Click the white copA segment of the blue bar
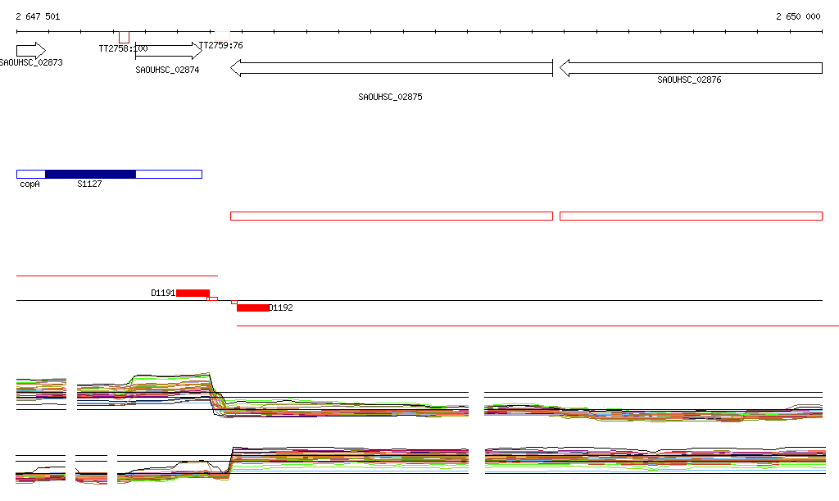 (31, 174)
